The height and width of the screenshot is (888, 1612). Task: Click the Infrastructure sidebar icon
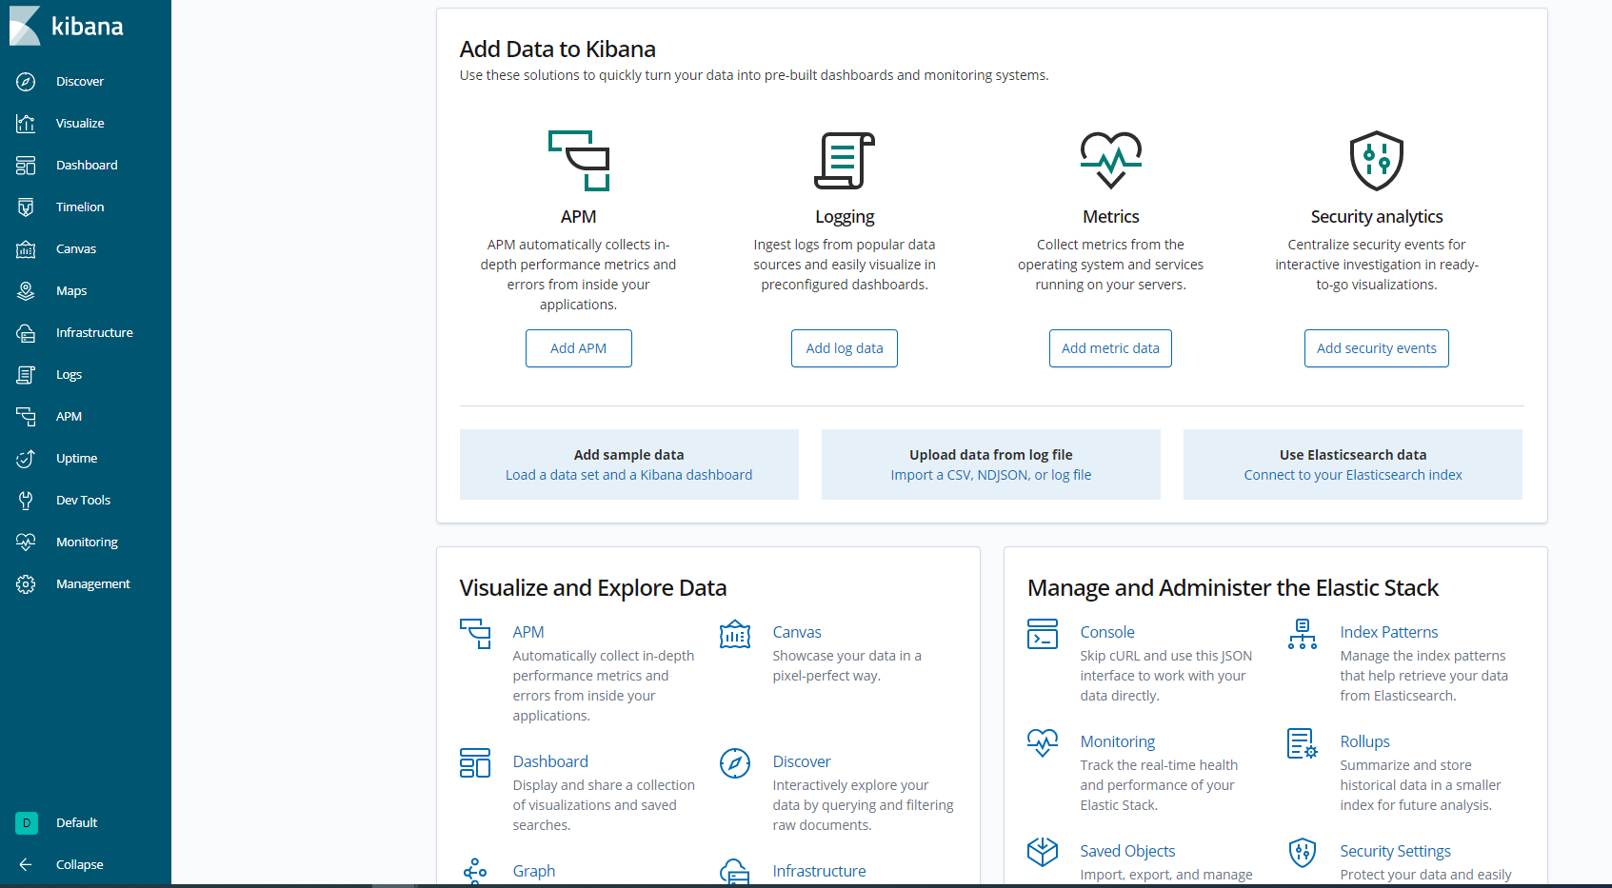[26, 333]
